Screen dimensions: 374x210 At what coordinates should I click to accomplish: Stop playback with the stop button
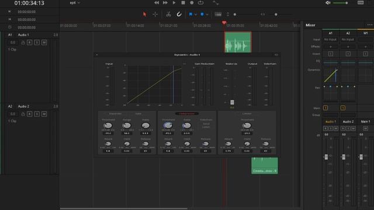tap(183, 2)
